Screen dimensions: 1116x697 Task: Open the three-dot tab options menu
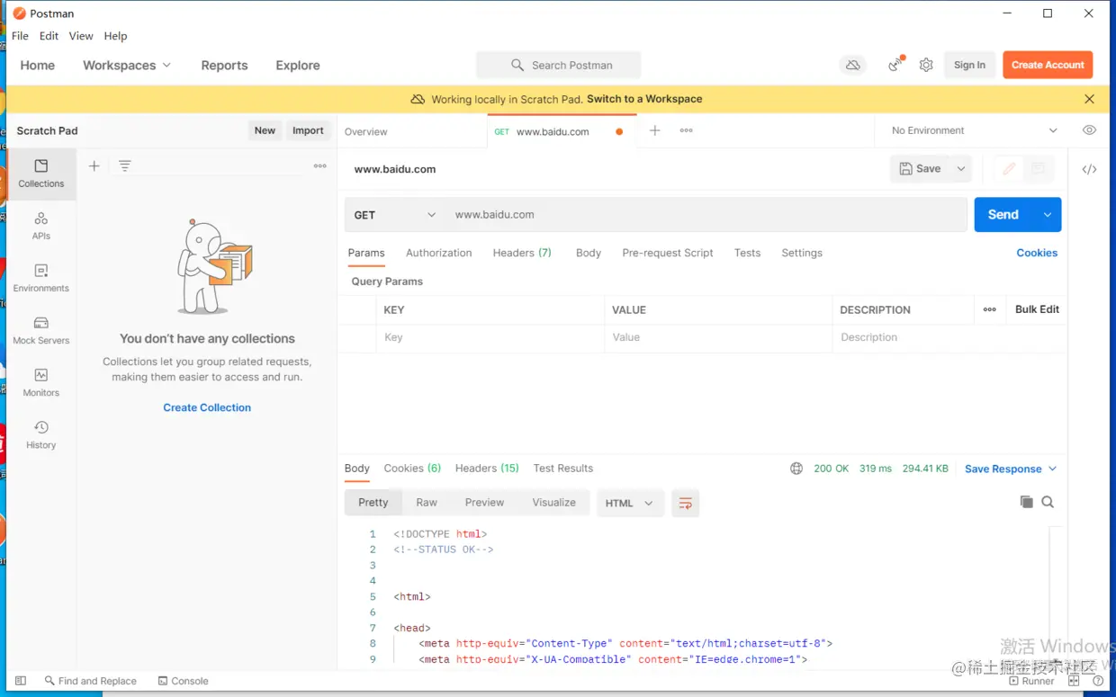(687, 130)
